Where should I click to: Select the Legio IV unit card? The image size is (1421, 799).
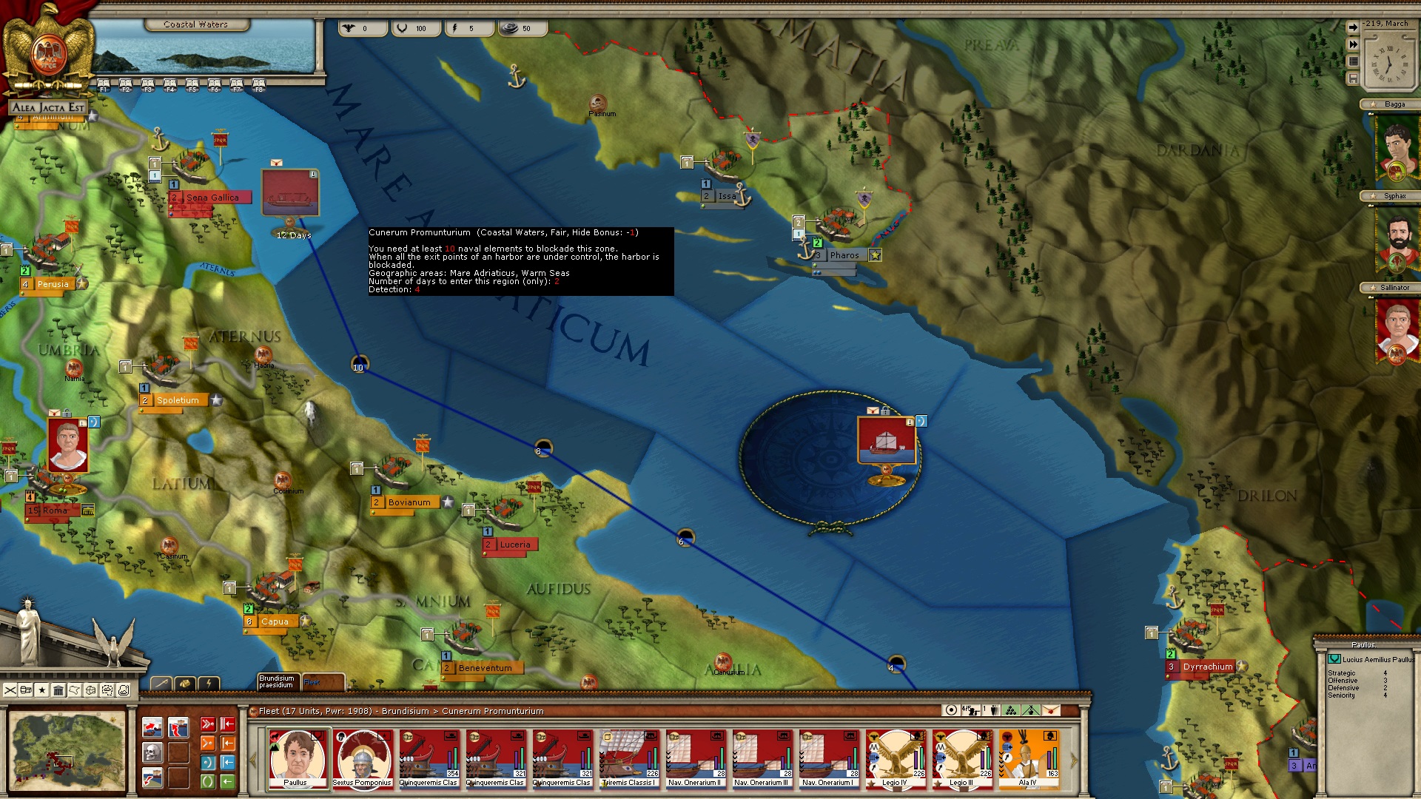point(896,758)
